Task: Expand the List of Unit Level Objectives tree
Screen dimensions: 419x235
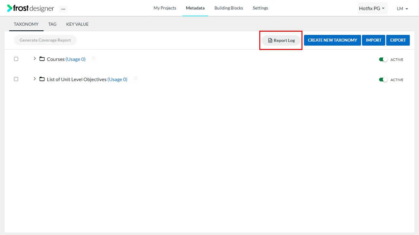Action: [x=35, y=79]
